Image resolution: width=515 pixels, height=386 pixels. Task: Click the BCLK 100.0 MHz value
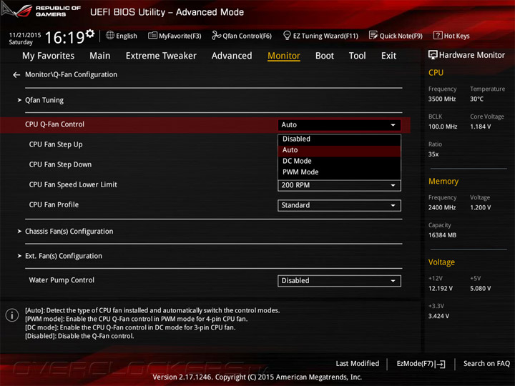coord(443,127)
